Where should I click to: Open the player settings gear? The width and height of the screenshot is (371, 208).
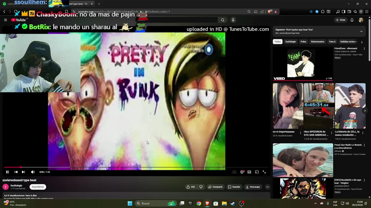tap(242, 172)
